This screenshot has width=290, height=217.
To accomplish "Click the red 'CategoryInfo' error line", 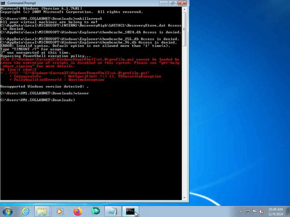I will pos(86,76).
